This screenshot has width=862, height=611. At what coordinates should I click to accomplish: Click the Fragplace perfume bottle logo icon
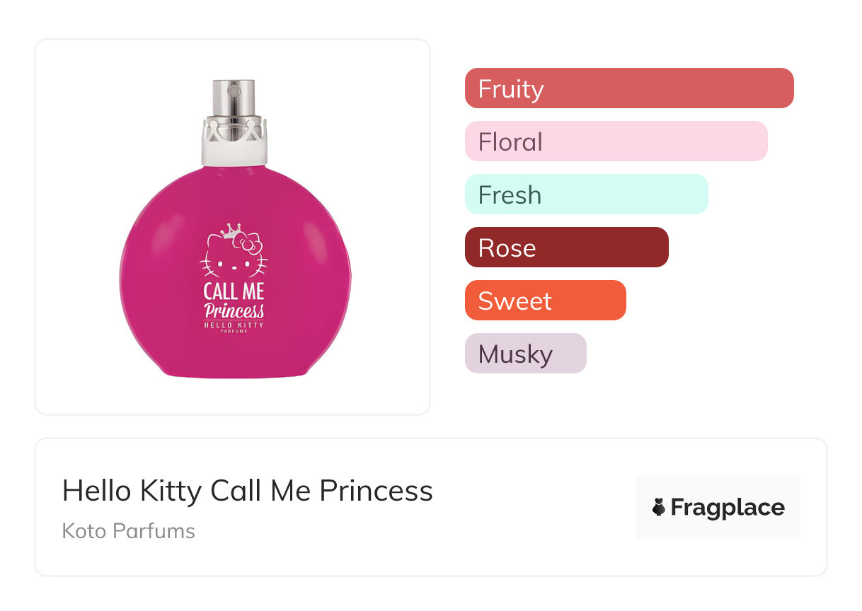pyautogui.click(x=659, y=507)
